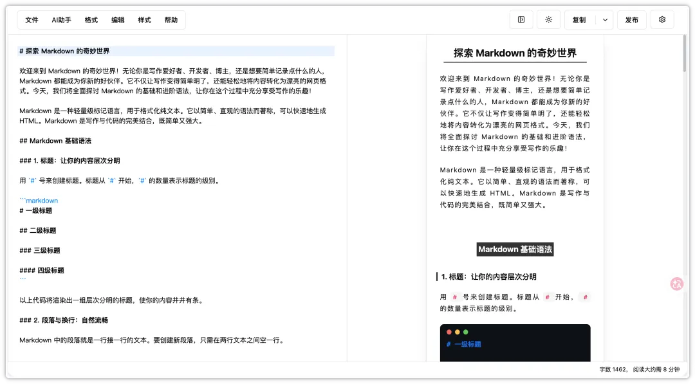Screen dimensions: 695x384
Task: Click '## 二级标题' line in editor
Action: (38, 231)
